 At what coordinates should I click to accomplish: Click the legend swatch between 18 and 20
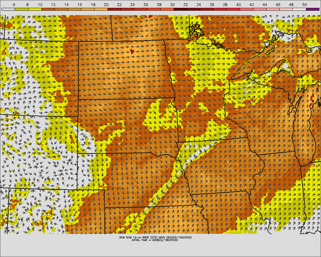101,9
